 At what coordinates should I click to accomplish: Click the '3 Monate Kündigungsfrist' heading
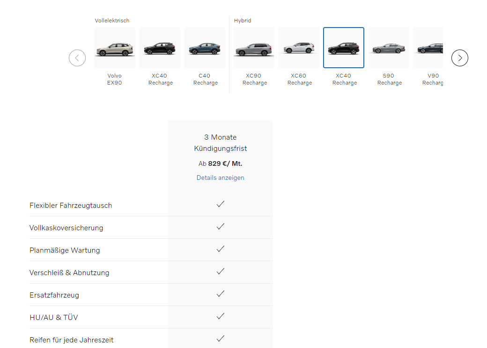pos(220,143)
